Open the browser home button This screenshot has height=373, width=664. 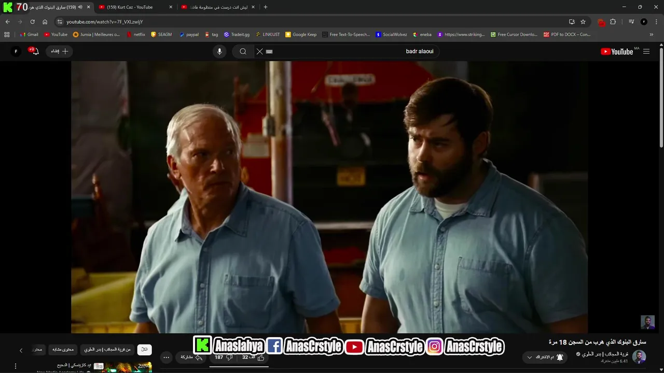coord(45,22)
